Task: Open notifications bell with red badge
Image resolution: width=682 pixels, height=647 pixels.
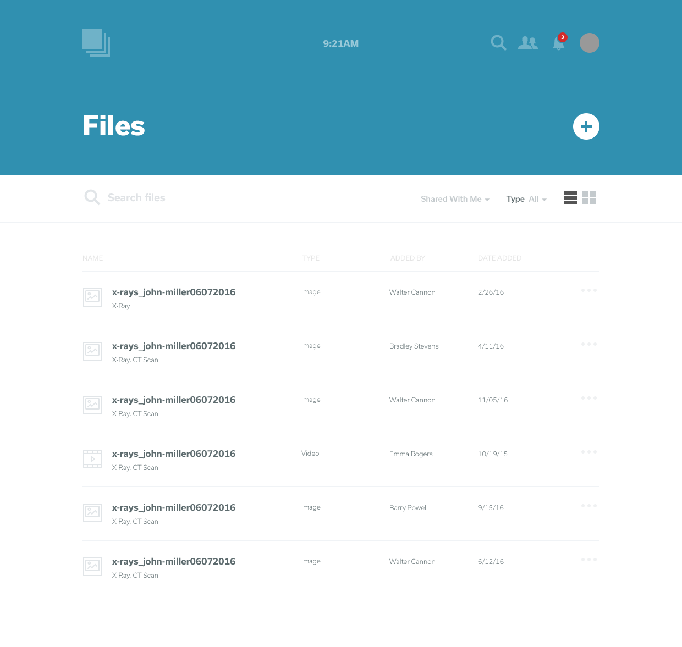Action: pyautogui.click(x=559, y=43)
